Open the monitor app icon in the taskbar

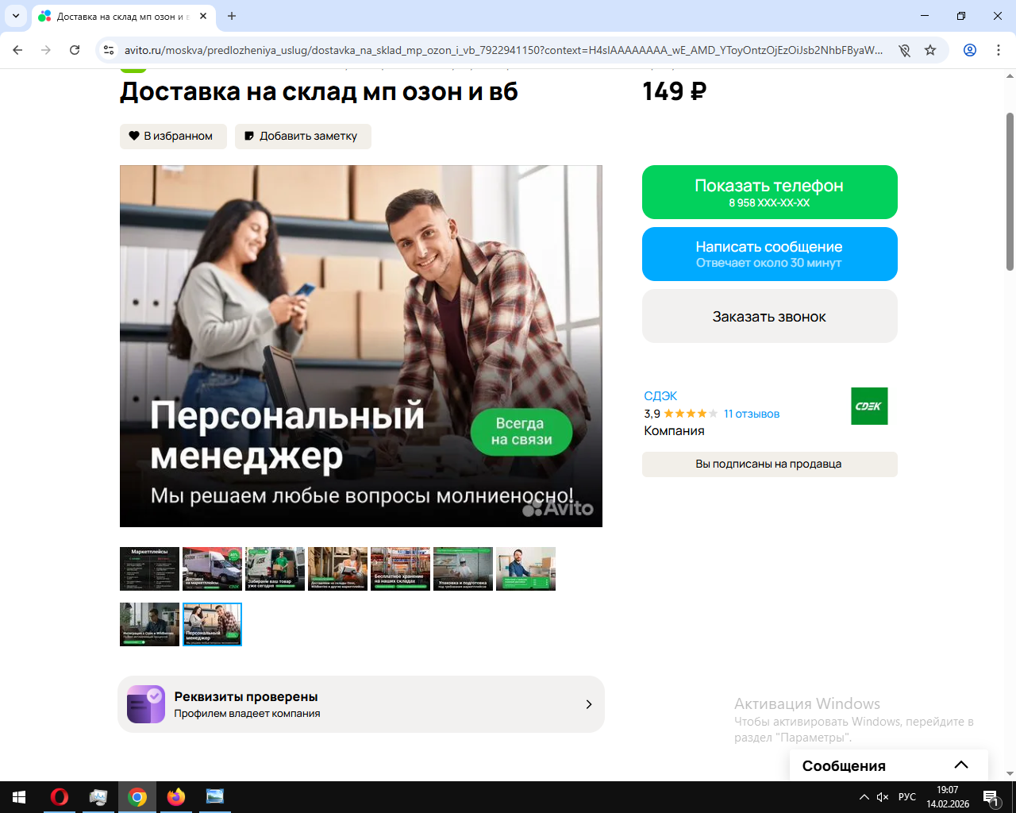click(x=98, y=797)
